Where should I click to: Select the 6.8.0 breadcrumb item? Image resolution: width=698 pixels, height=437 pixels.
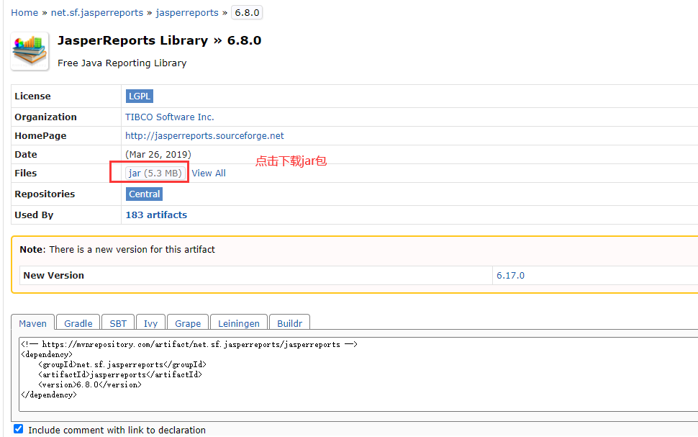(x=246, y=12)
